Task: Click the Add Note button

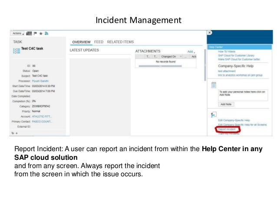Action: coord(226,104)
